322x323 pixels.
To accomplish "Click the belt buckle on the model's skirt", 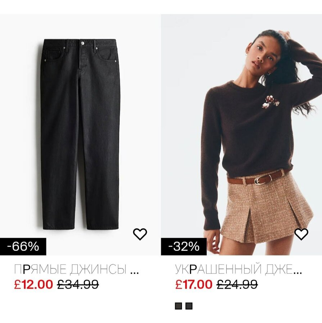I will tap(260, 180).
